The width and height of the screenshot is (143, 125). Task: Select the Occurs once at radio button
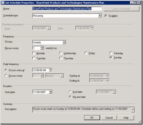(x=6, y=70)
